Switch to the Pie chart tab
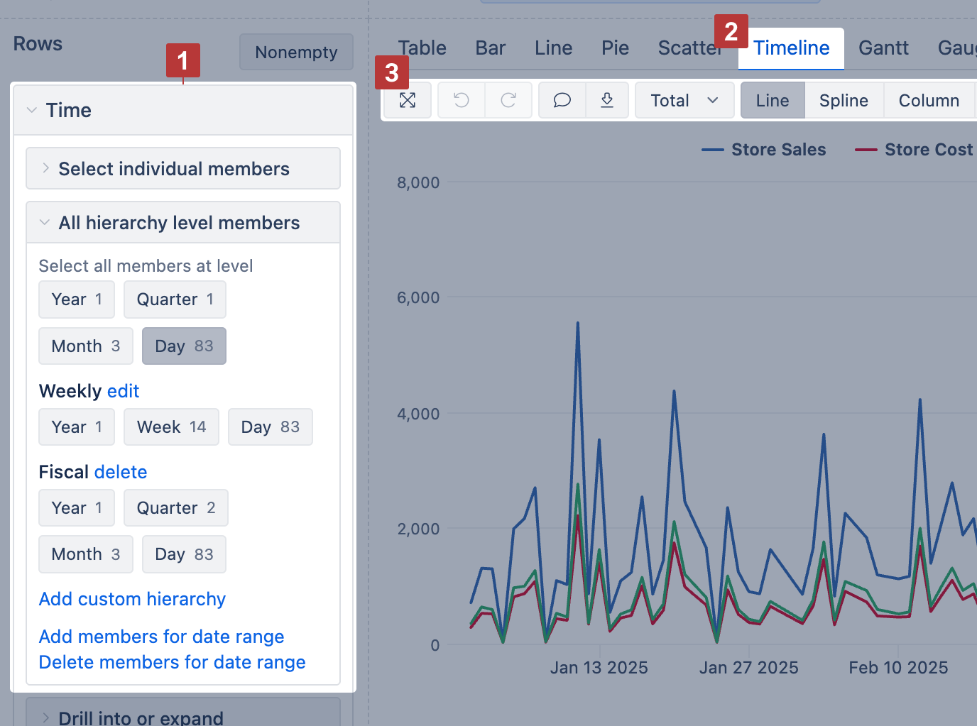 [x=615, y=48]
